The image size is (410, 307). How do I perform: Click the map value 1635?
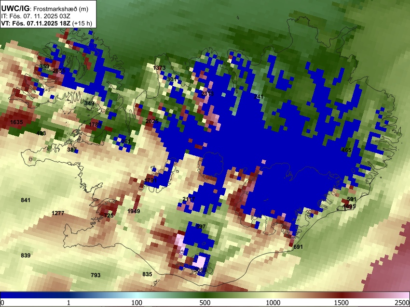pyautogui.click(x=16, y=122)
